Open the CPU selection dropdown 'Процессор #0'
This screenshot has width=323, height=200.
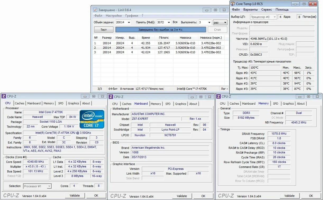(x=263, y=17)
